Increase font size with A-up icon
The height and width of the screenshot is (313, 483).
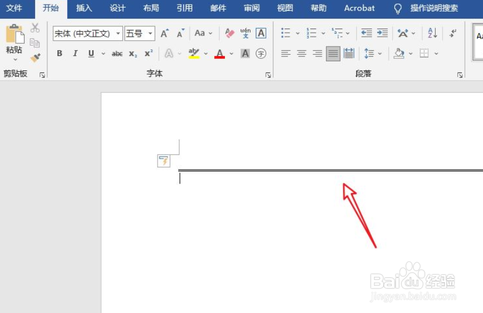point(165,33)
